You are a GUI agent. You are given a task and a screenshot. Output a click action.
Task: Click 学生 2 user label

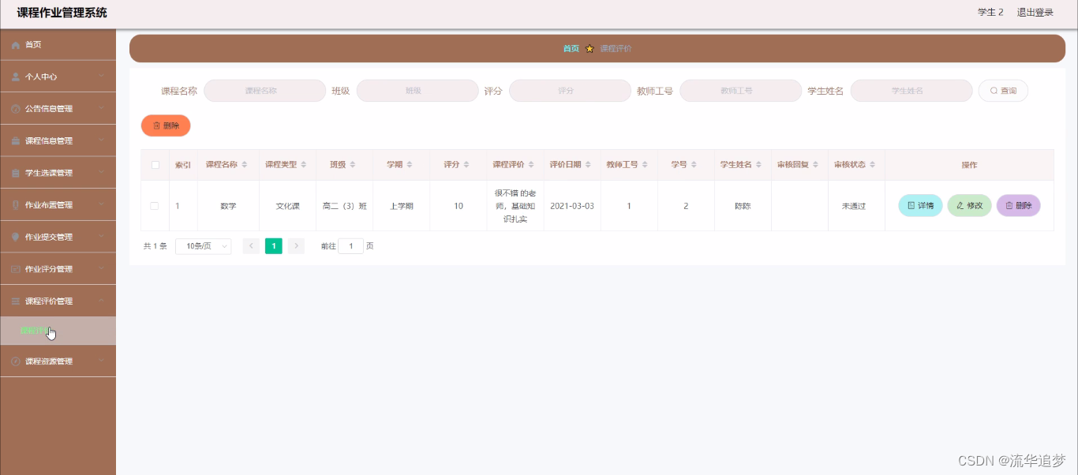click(990, 13)
